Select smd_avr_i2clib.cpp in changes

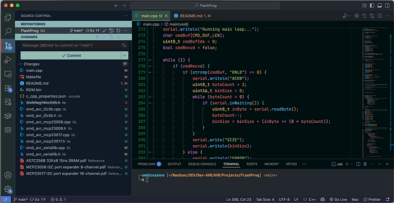pyautogui.click(x=74, y=109)
